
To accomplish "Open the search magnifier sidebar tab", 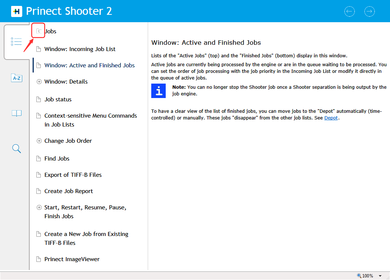I will (16, 149).
